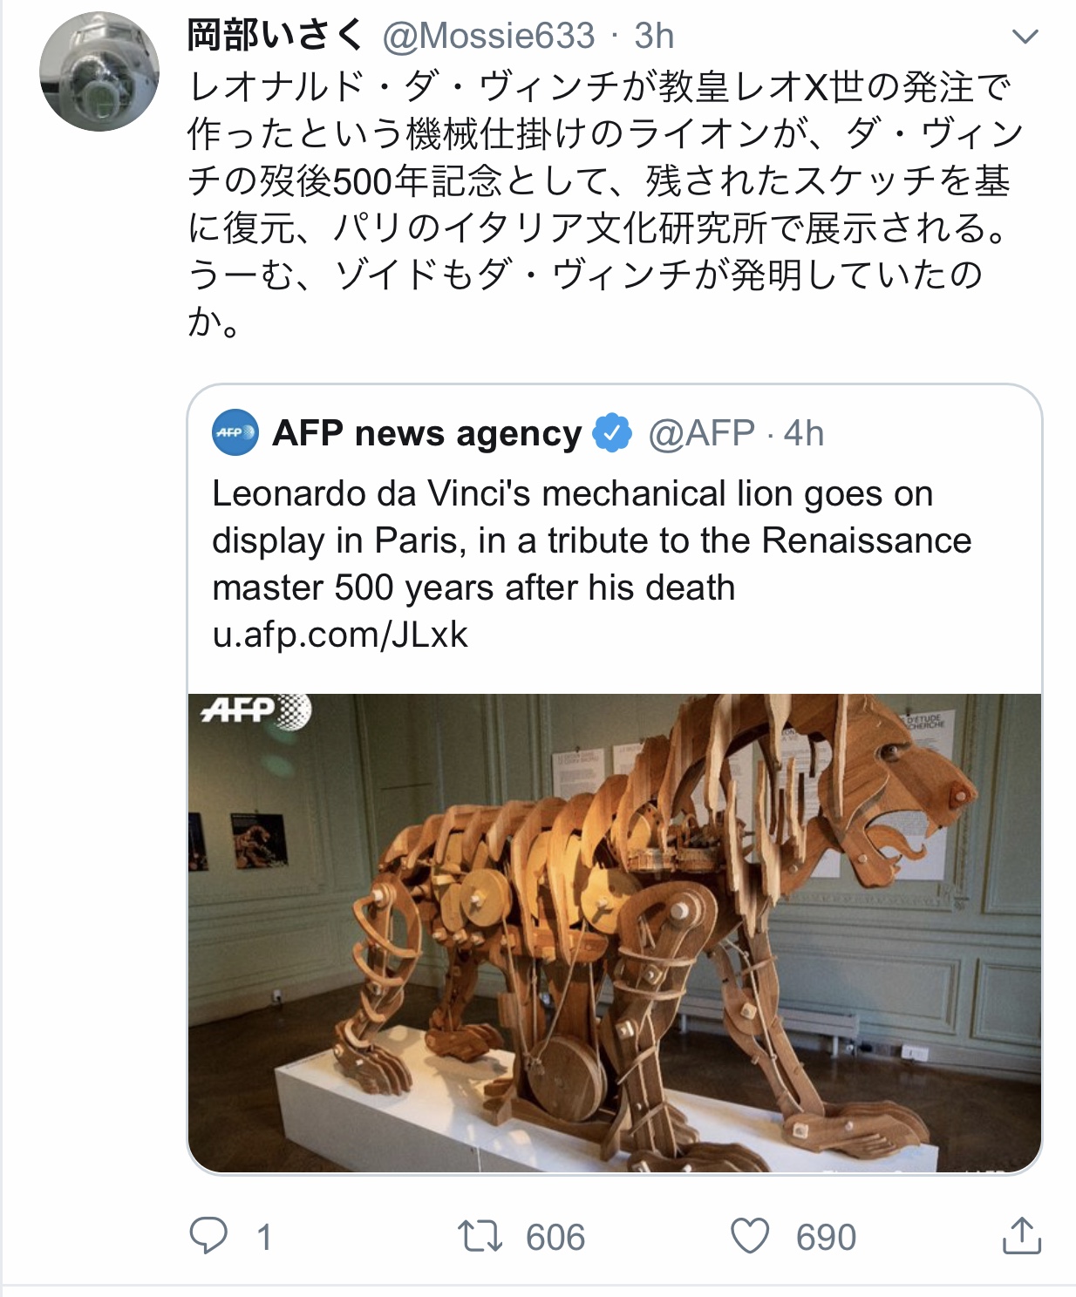Open the AFP news agency avatar icon
Viewport: 1076px width, 1297px height.
click(235, 432)
